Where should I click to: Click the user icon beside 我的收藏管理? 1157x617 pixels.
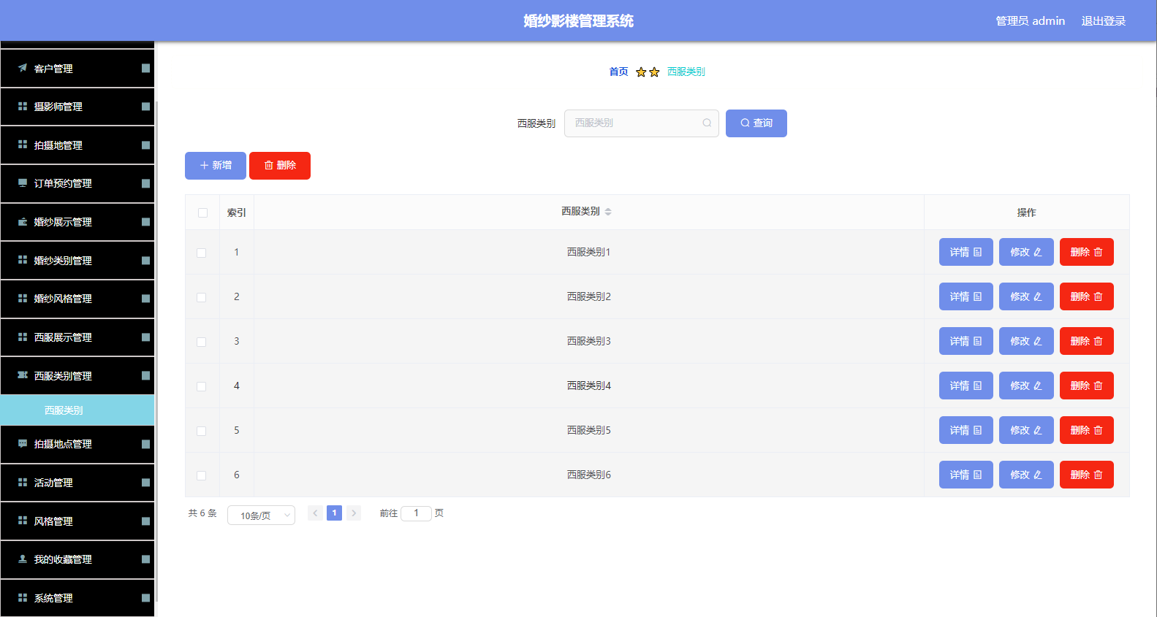click(23, 559)
